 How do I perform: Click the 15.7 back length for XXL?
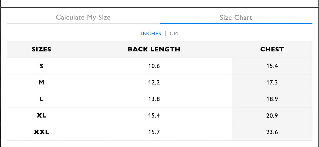(x=154, y=132)
